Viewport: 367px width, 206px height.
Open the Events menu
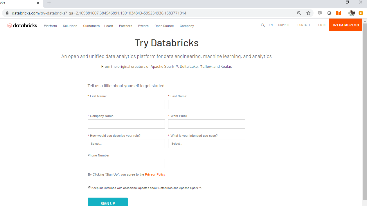tap(143, 26)
